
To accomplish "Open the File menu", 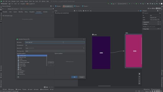I will 4,1.
